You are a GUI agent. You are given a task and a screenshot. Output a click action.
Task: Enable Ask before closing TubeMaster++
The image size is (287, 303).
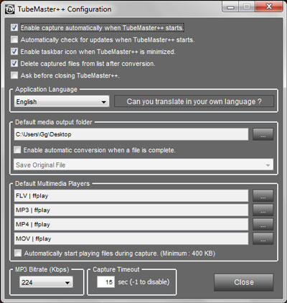click(14, 75)
